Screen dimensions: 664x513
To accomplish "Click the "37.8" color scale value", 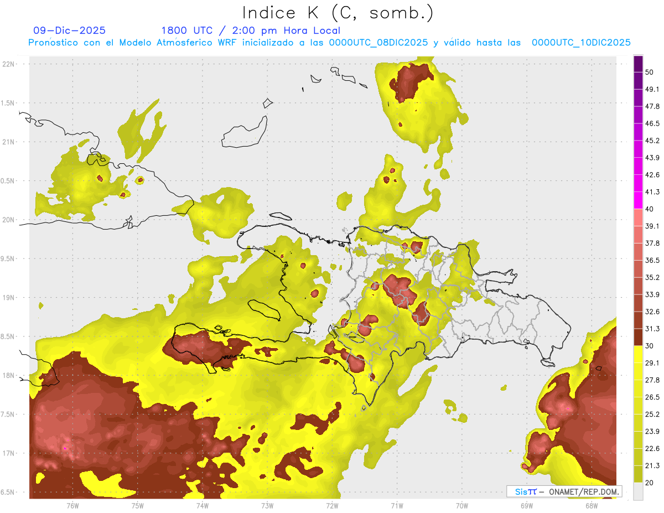I will (x=652, y=243).
